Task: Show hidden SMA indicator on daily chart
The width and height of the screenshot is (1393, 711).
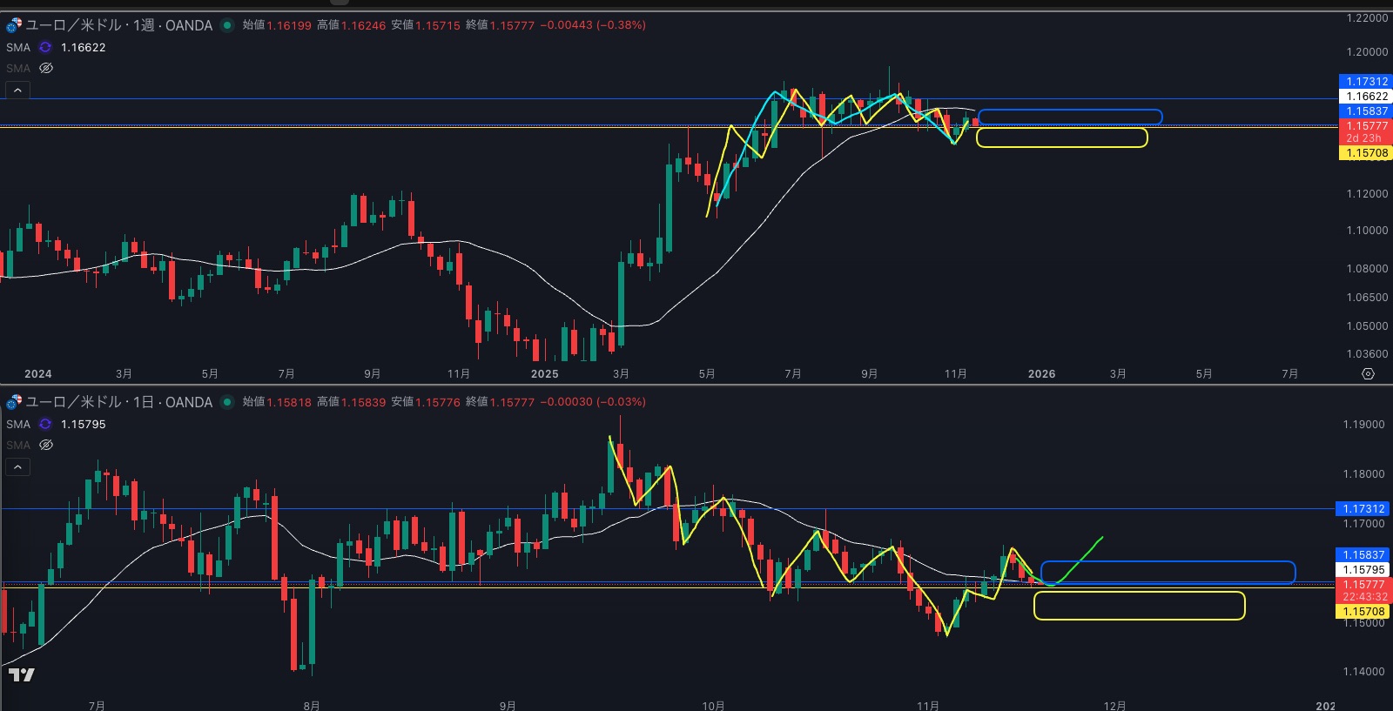Action: pos(46,445)
